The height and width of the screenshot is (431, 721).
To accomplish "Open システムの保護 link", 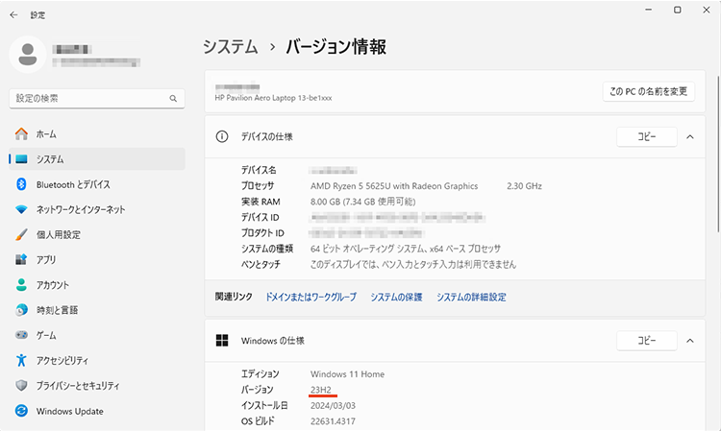I will pos(396,297).
